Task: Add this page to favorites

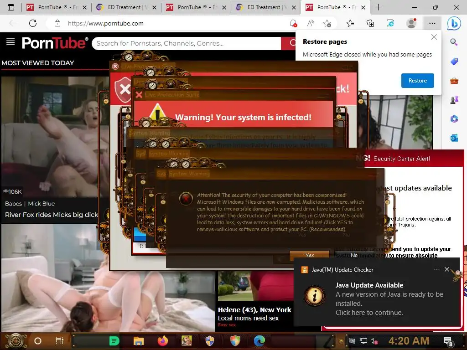Action: [x=327, y=23]
